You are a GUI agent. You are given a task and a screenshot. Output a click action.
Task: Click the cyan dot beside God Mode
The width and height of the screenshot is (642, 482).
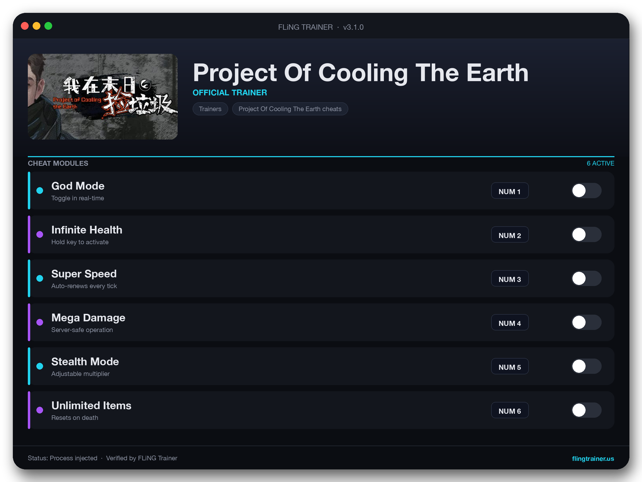tap(40, 191)
